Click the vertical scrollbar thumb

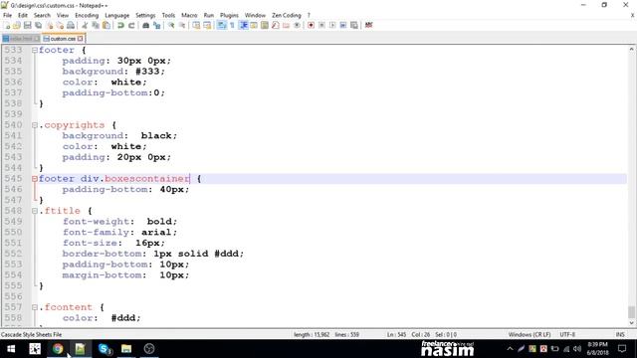click(x=631, y=312)
